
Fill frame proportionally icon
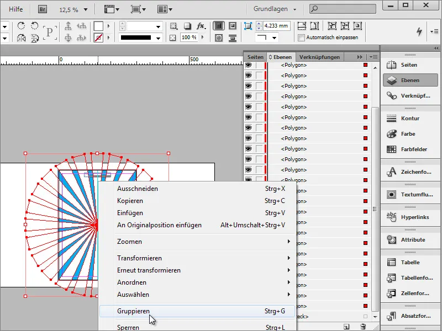pyautogui.click(x=302, y=26)
